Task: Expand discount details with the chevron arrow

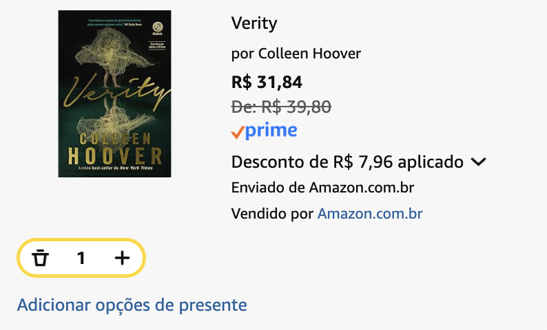Action: (478, 162)
